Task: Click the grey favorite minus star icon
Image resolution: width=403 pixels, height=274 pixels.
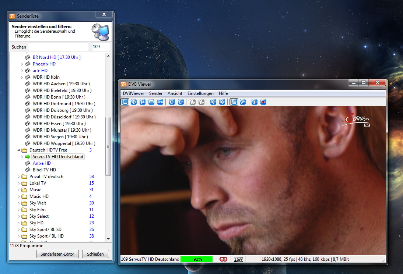Action: (193, 102)
